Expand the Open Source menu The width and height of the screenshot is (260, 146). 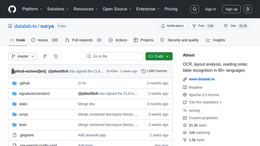pyautogui.click(x=117, y=9)
